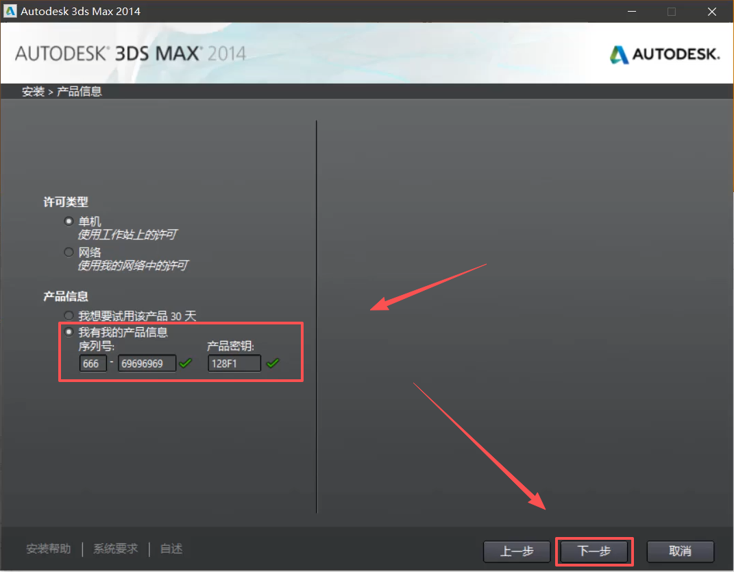Select the 网络 network license option
The height and width of the screenshot is (572, 734).
[69, 252]
